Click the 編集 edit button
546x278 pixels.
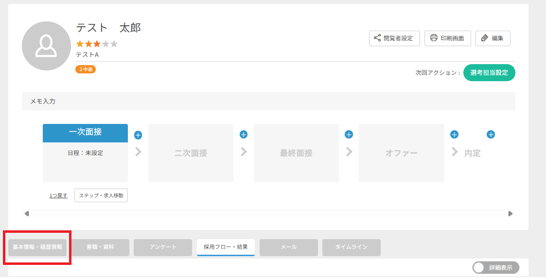(493, 38)
